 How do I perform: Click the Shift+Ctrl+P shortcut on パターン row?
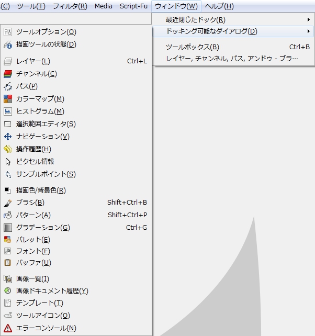[x=128, y=215]
